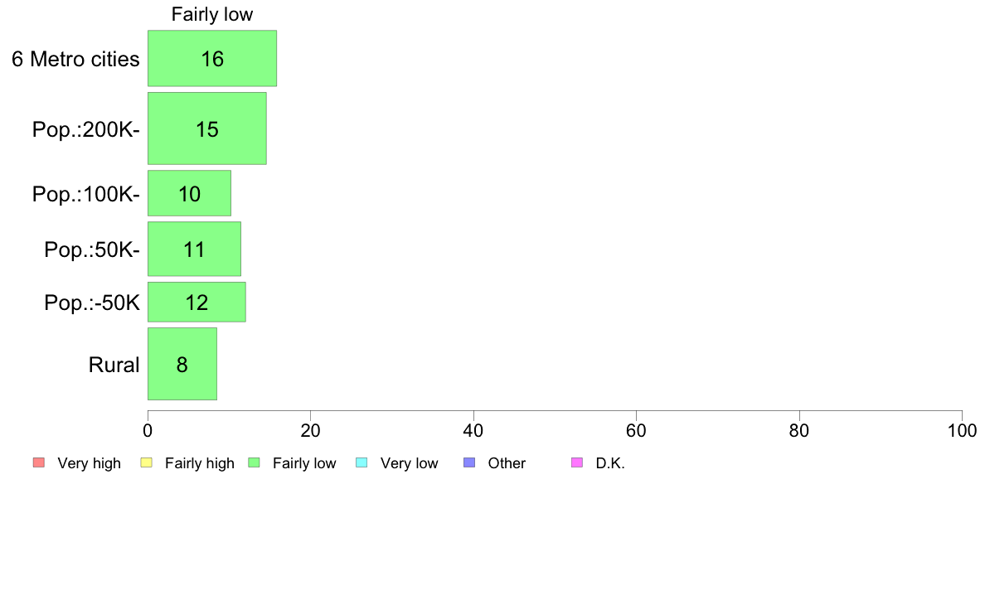
Task: Click the Very low legend text
Action: pyautogui.click(x=409, y=463)
